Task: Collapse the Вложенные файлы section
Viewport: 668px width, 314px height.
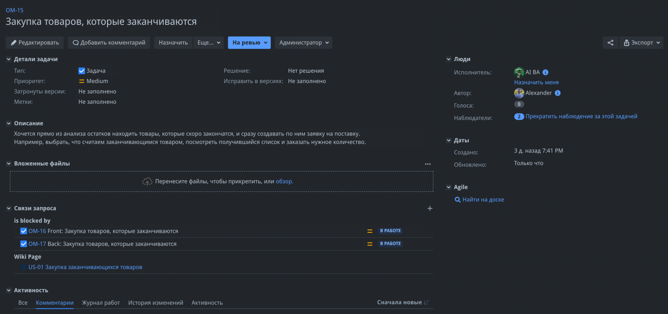Action: (9, 164)
